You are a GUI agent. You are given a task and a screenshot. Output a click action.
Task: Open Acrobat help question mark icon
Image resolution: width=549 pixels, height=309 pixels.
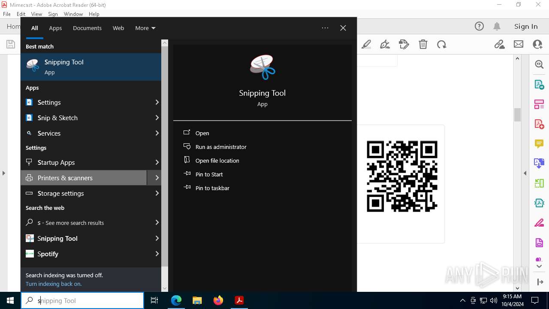click(479, 26)
